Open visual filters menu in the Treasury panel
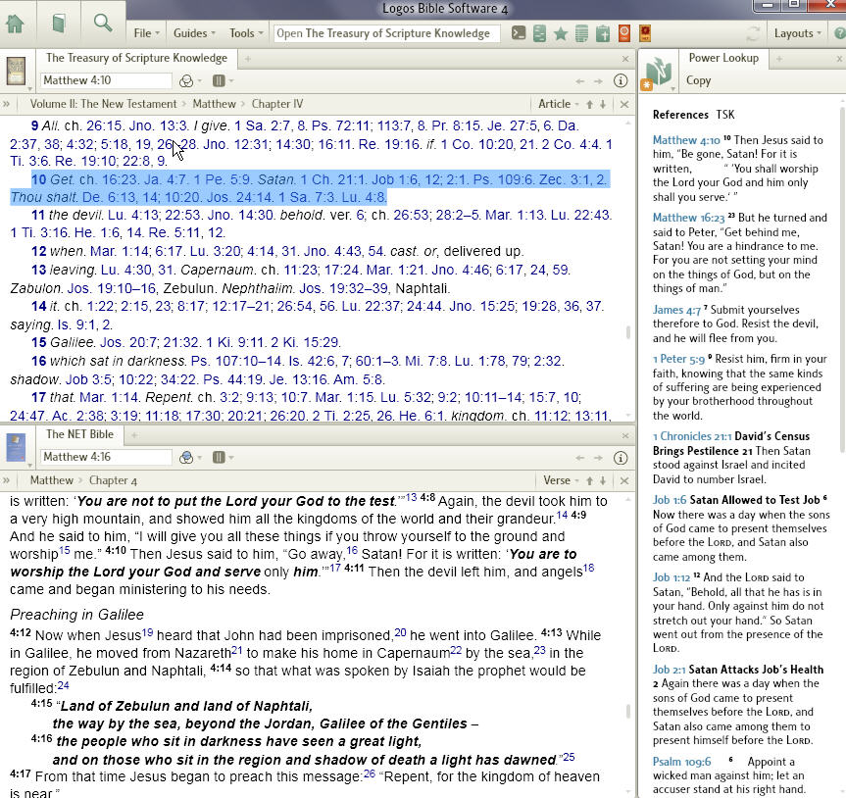 tap(189, 81)
